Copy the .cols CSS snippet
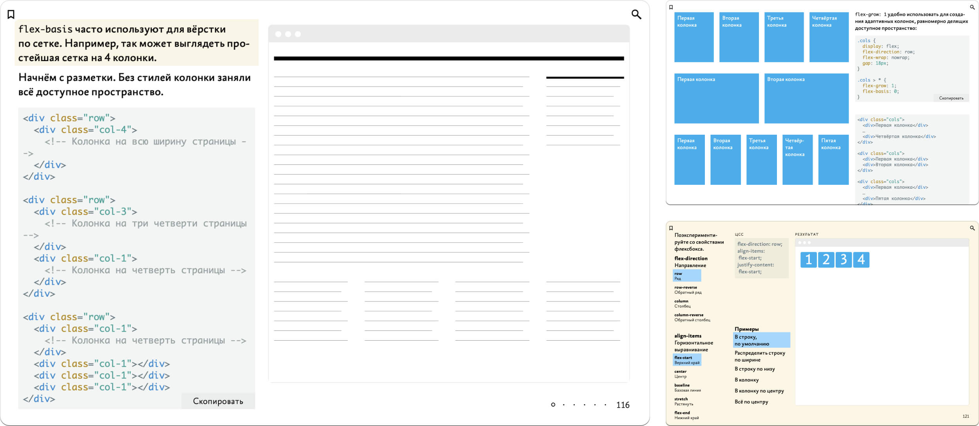Screen dimensions: 979x426 [x=951, y=98]
